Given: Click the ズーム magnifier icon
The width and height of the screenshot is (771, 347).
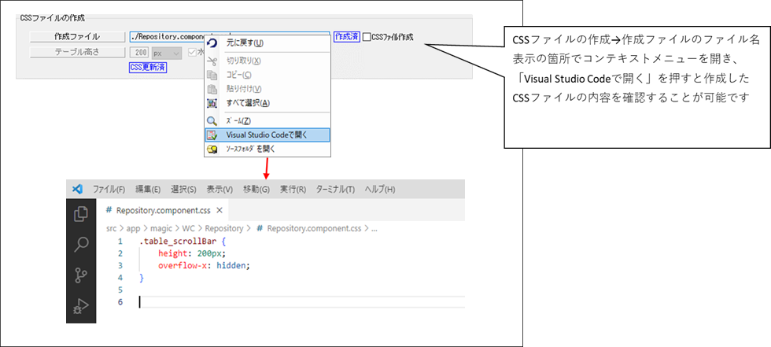Looking at the screenshot, I should pos(212,120).
